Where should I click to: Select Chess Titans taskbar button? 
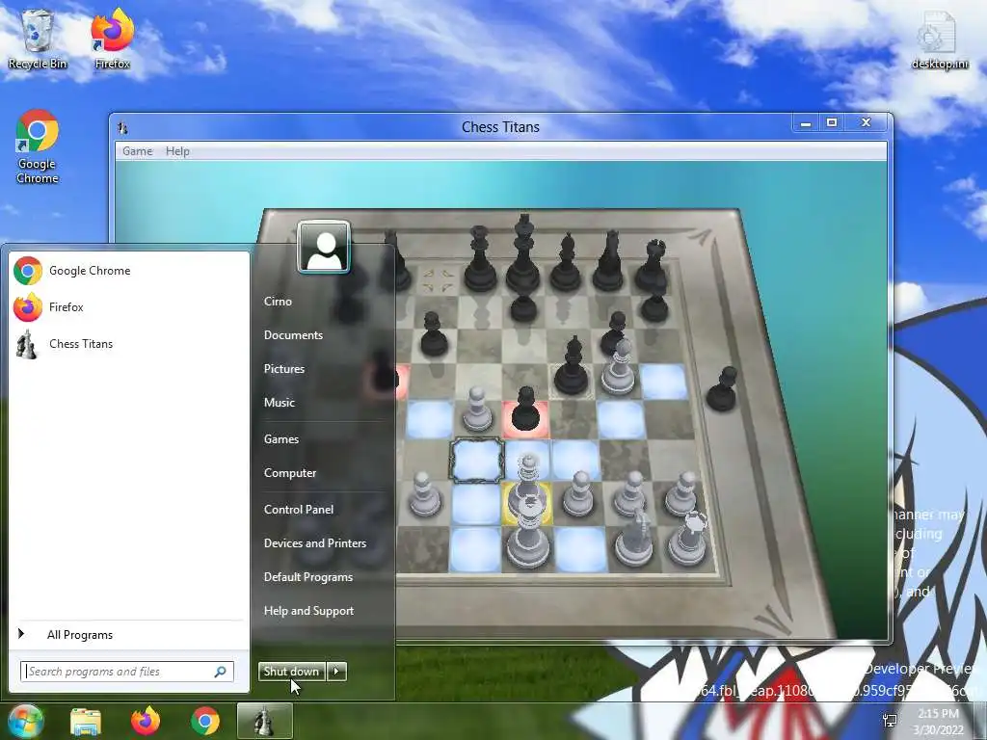click(264, 721)
